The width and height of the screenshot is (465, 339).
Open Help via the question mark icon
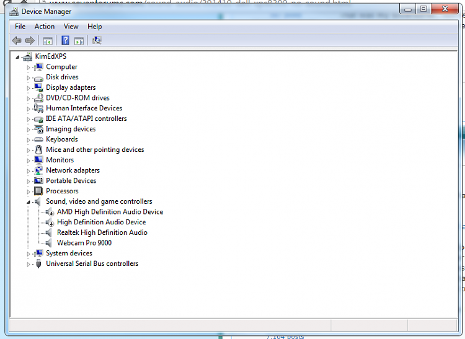click(x=65, y=40)
